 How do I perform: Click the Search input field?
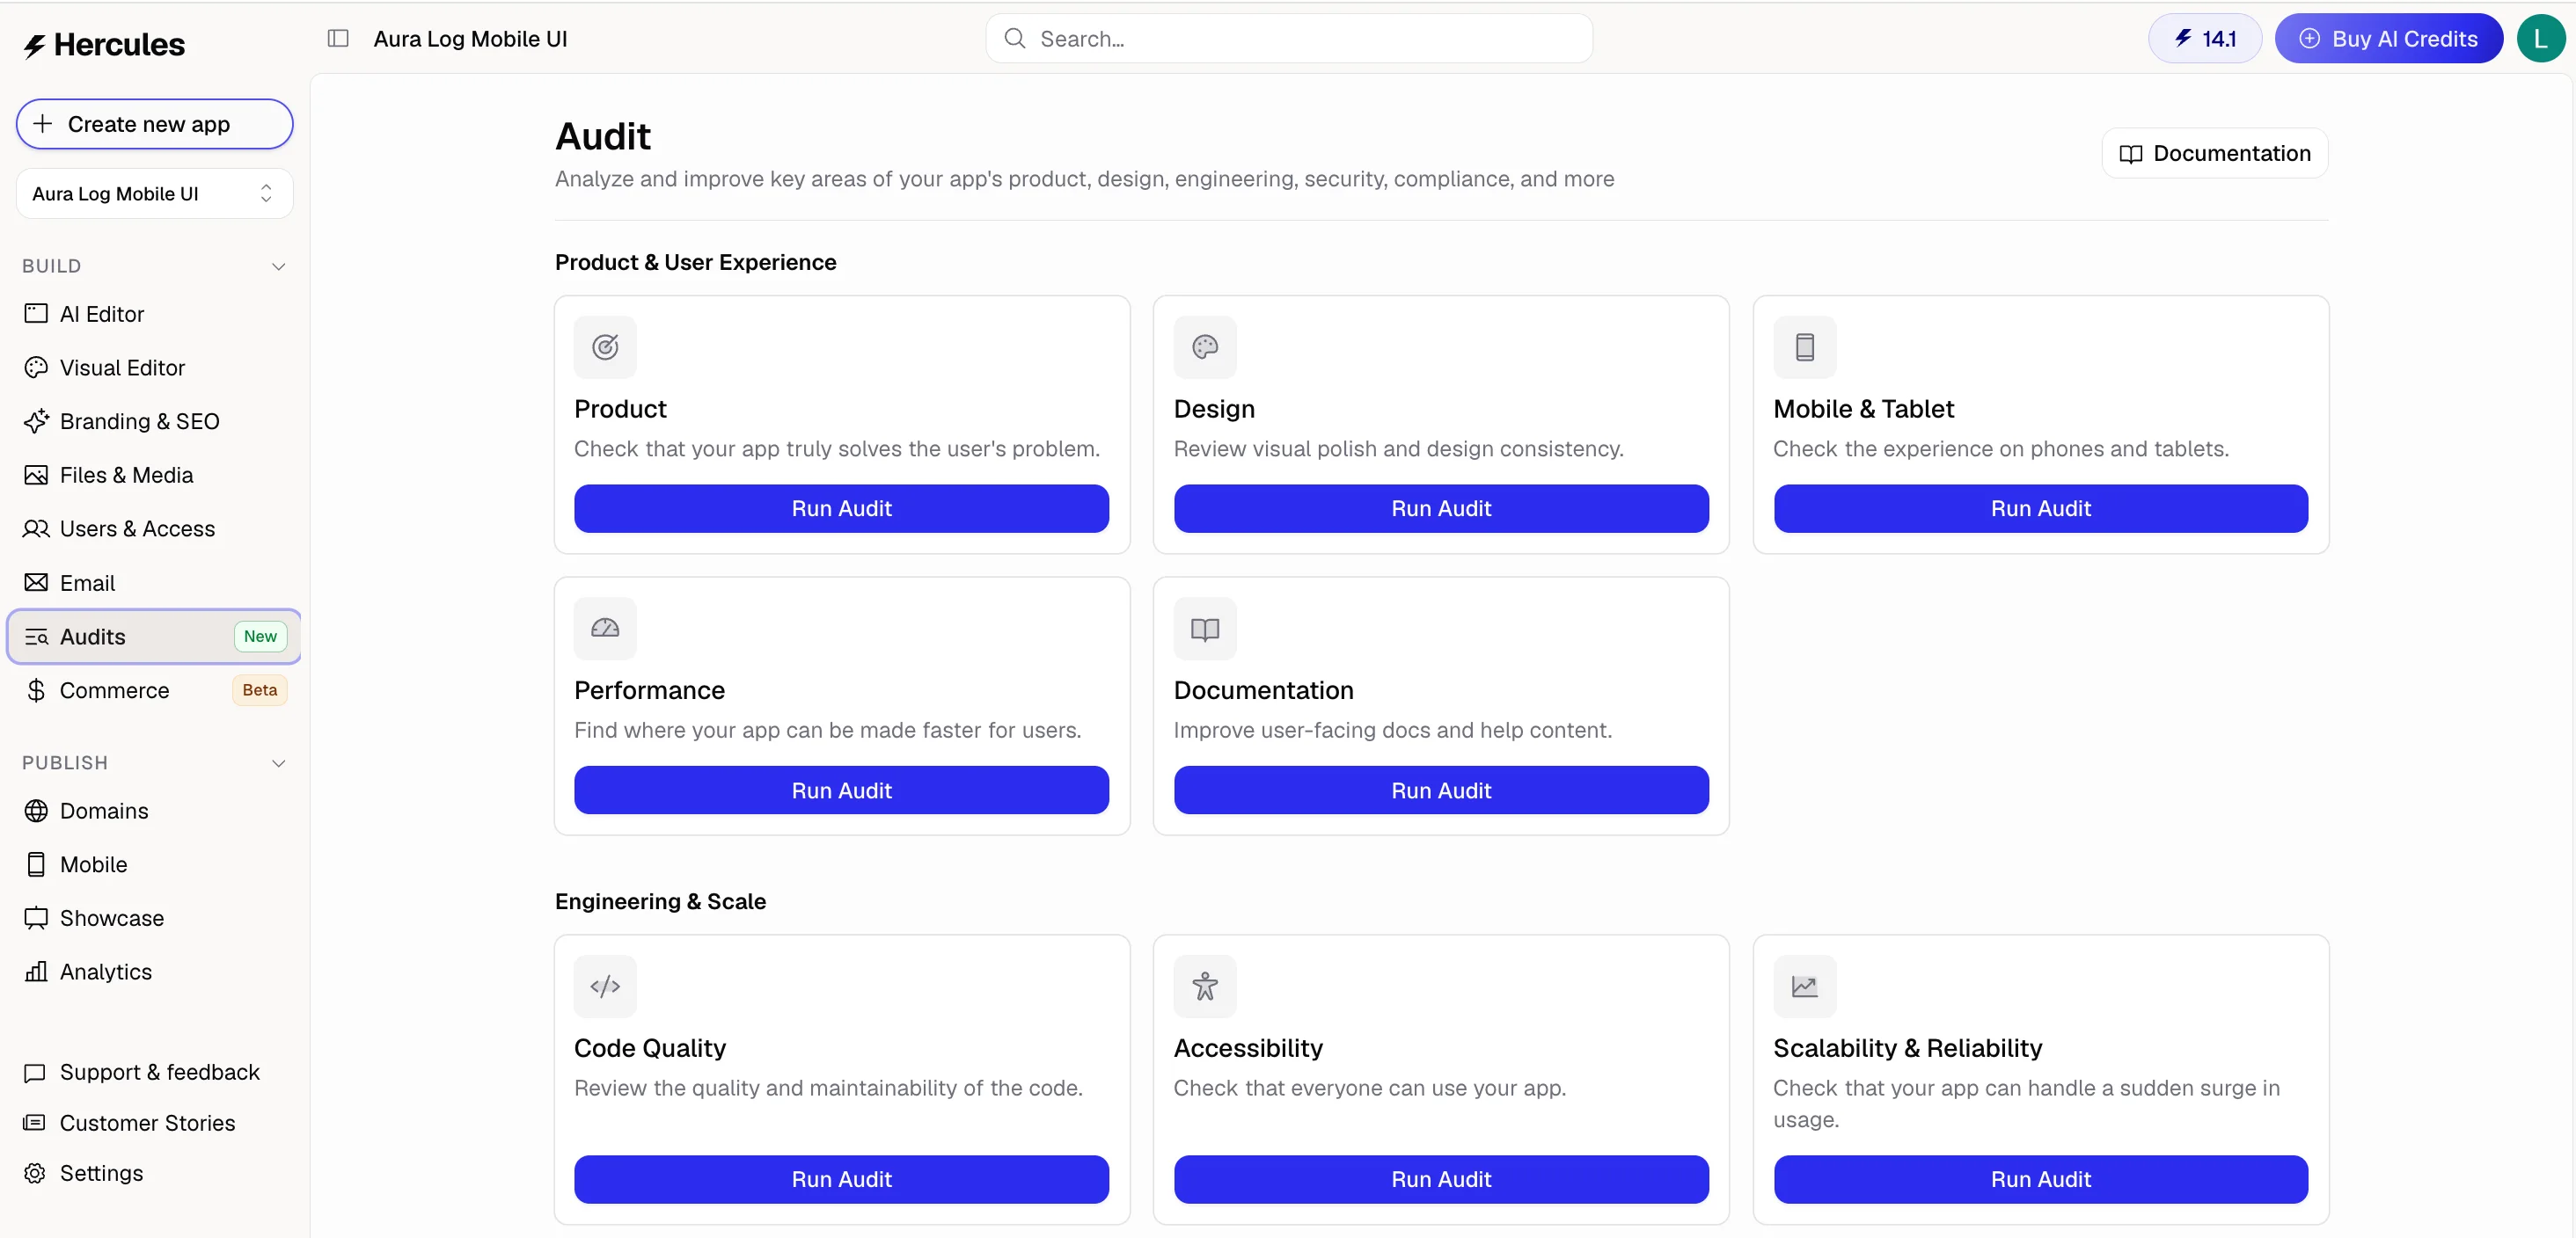coord(1288,38)
